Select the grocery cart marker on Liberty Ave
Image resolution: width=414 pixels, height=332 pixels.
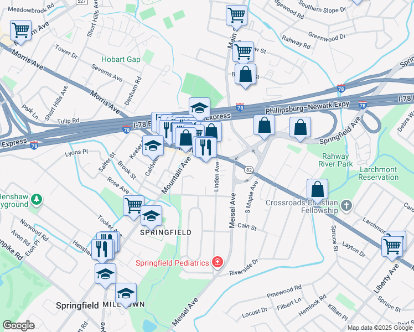[392, 247]
